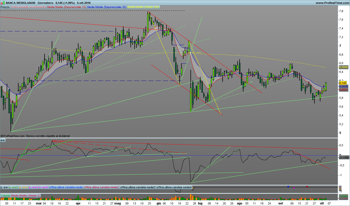
Task: Click the -0,1086 ew value tag
Action: coord(344,157)
